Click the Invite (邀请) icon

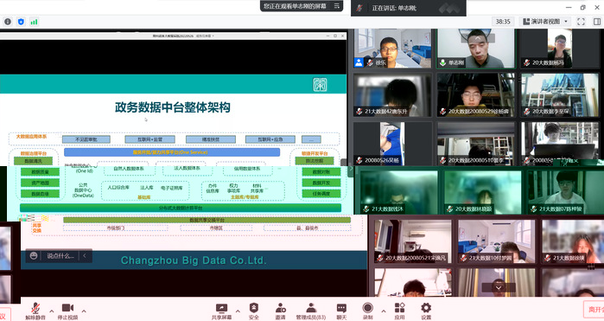280,311
